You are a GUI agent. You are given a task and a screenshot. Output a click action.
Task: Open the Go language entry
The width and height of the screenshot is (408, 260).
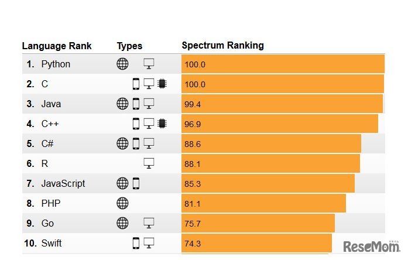[x=47, y=223]
